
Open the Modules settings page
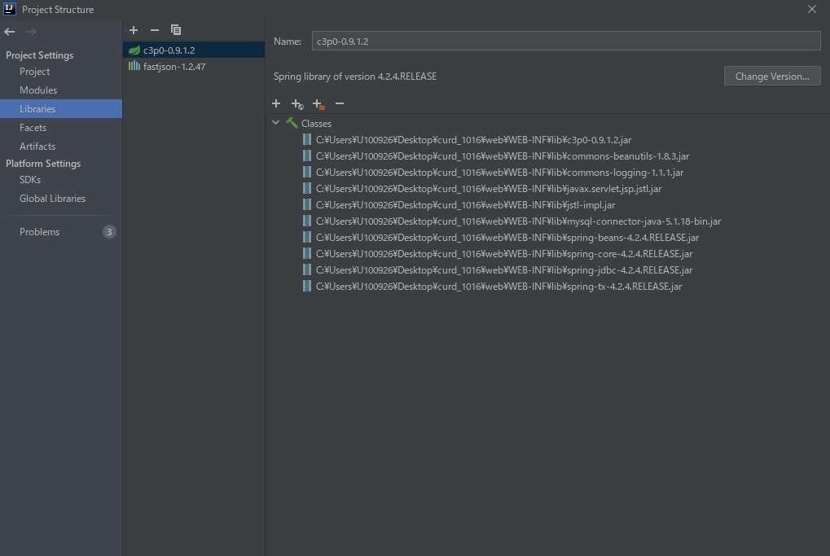click(x=61, y=90)
